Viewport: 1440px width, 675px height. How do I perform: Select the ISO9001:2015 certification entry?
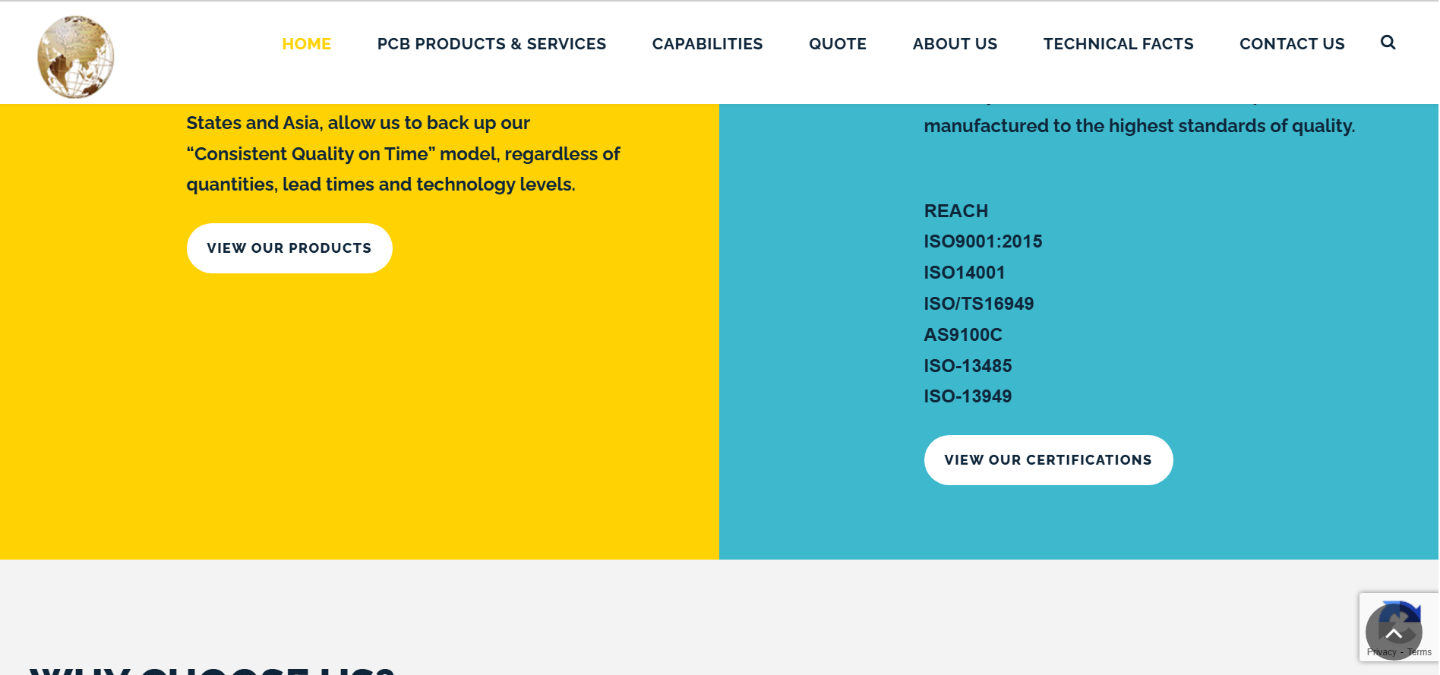click(x=983, y=241)
